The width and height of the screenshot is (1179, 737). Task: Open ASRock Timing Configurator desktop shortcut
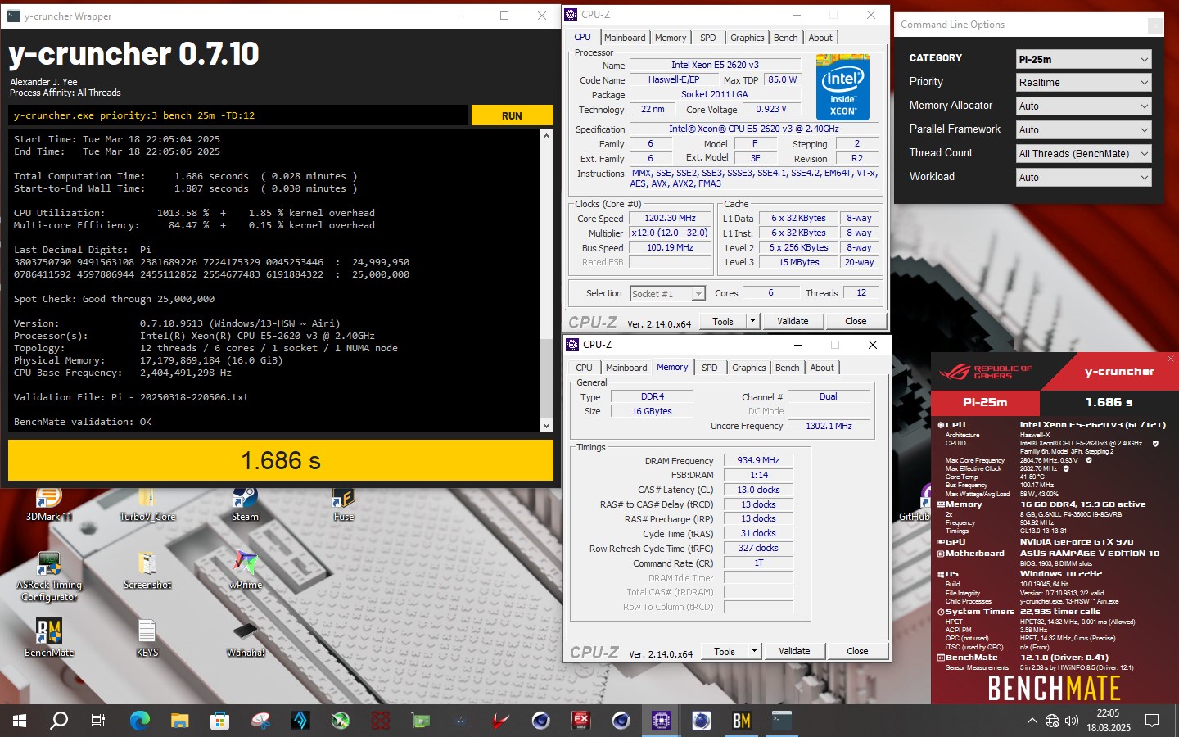click(x=49, y=577)
